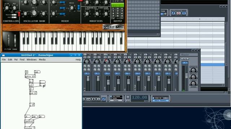Turn the Glide knob on bristol Mini
The width and height of the screenshot is (231, 129).
7,8
